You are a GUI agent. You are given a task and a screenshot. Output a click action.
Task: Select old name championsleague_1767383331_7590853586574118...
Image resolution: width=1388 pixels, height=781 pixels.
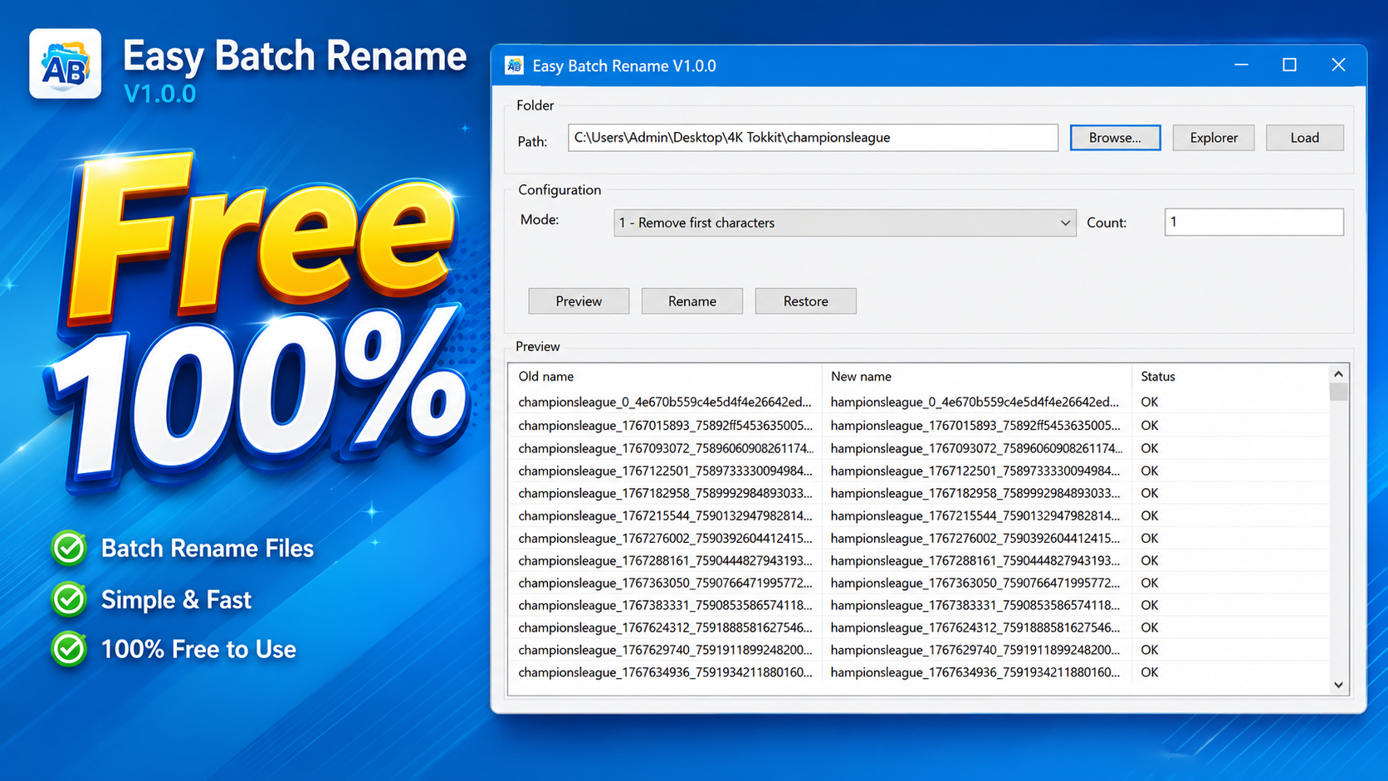pyautogui.click(x=665, y=605)
